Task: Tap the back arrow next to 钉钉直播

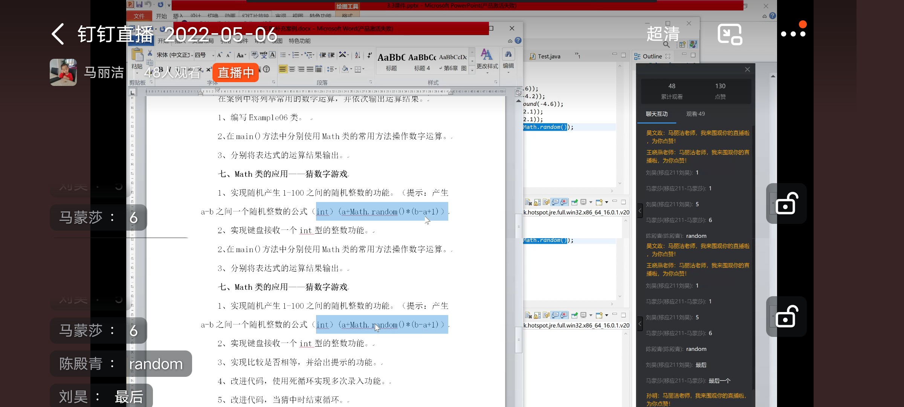Action: tap(58, 34)
